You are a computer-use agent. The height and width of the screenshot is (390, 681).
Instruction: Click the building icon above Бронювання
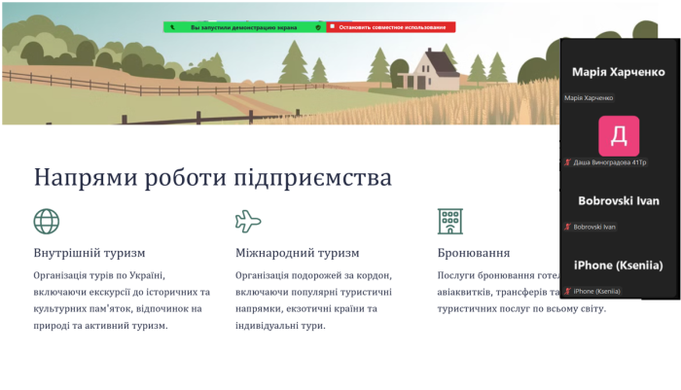point(449,221)
